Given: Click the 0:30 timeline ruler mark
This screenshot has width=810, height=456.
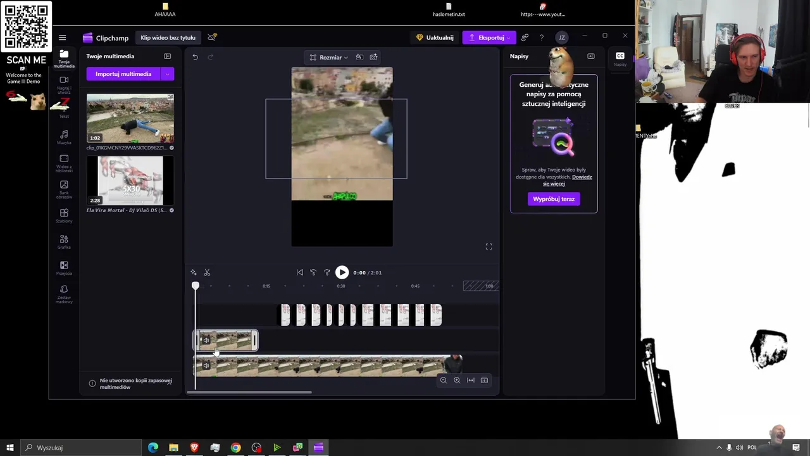Looking at the screenshot, I should [x=341, y=286].
